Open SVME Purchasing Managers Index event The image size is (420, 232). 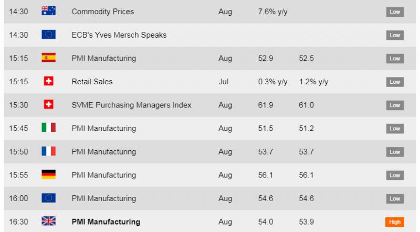131,105
